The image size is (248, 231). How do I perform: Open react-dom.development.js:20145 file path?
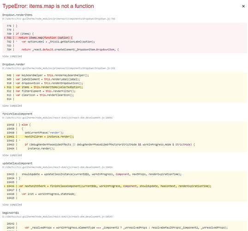click(58, 217)
